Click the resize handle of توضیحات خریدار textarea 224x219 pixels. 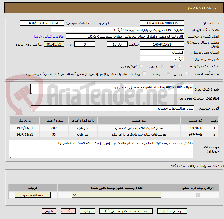click(x=11, y=156)
